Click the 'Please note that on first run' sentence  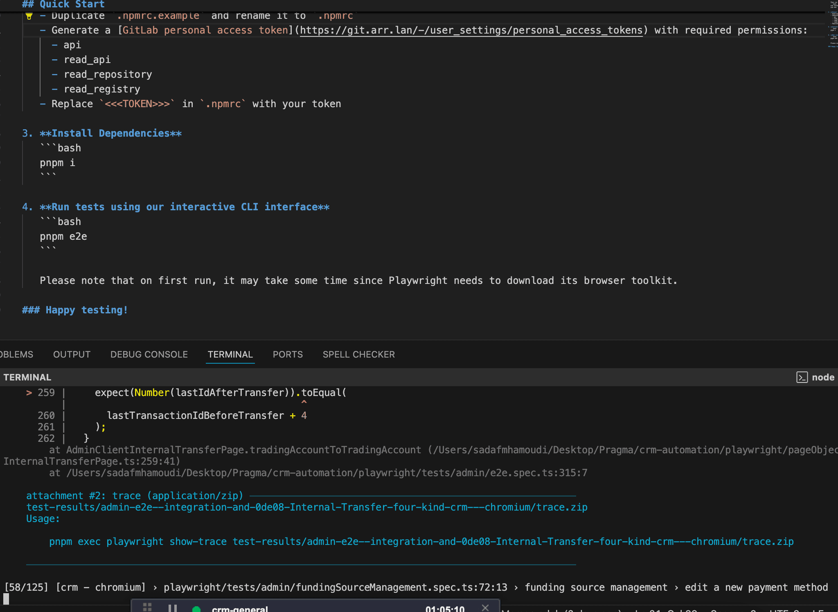[358, 281]
